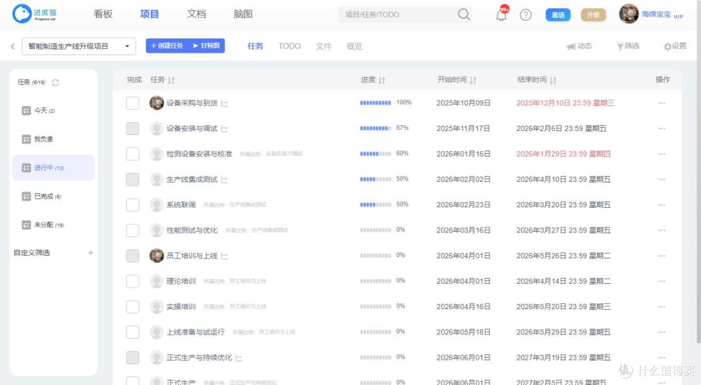
Task: Switch to the 文档 top menu
Action: click(x=196, y=14)
